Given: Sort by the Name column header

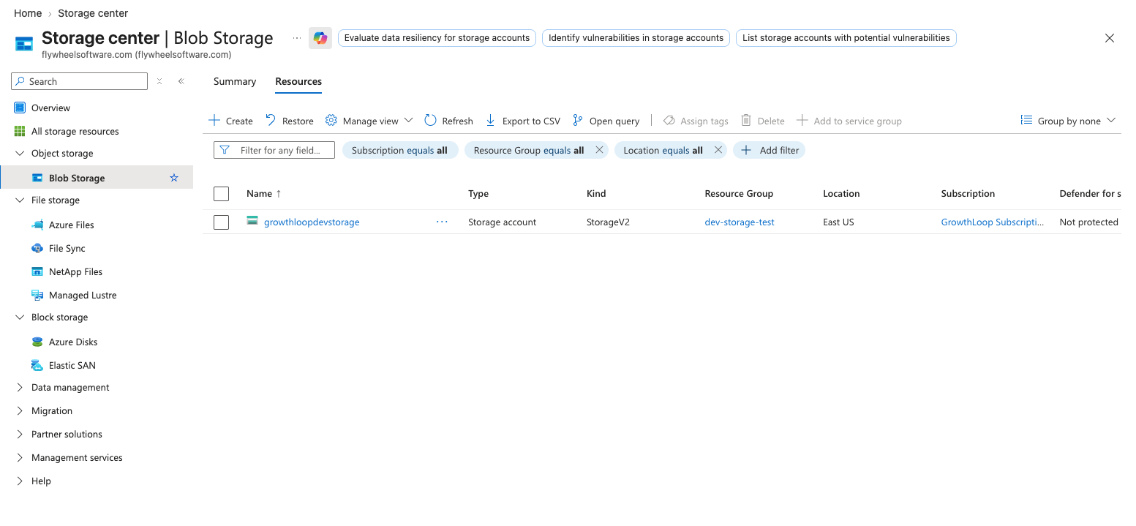Looking at the screenshot, I should 264,194.
